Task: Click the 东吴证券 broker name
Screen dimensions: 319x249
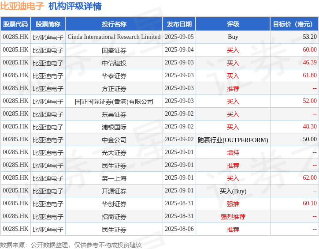Action: pos(114,114)
